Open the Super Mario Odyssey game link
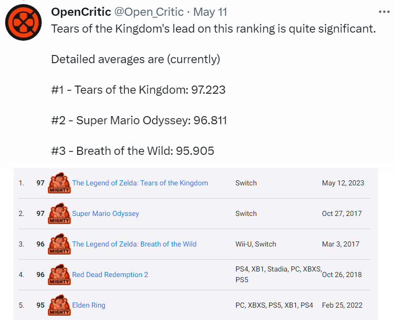The height and width of the screenshot is (328, 395). (105, 213)
